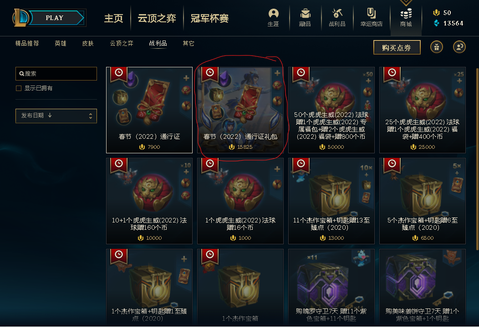Open the 幸运商店 icon
The width and height of the screenshot is (479, 328).
pos(371,18)
